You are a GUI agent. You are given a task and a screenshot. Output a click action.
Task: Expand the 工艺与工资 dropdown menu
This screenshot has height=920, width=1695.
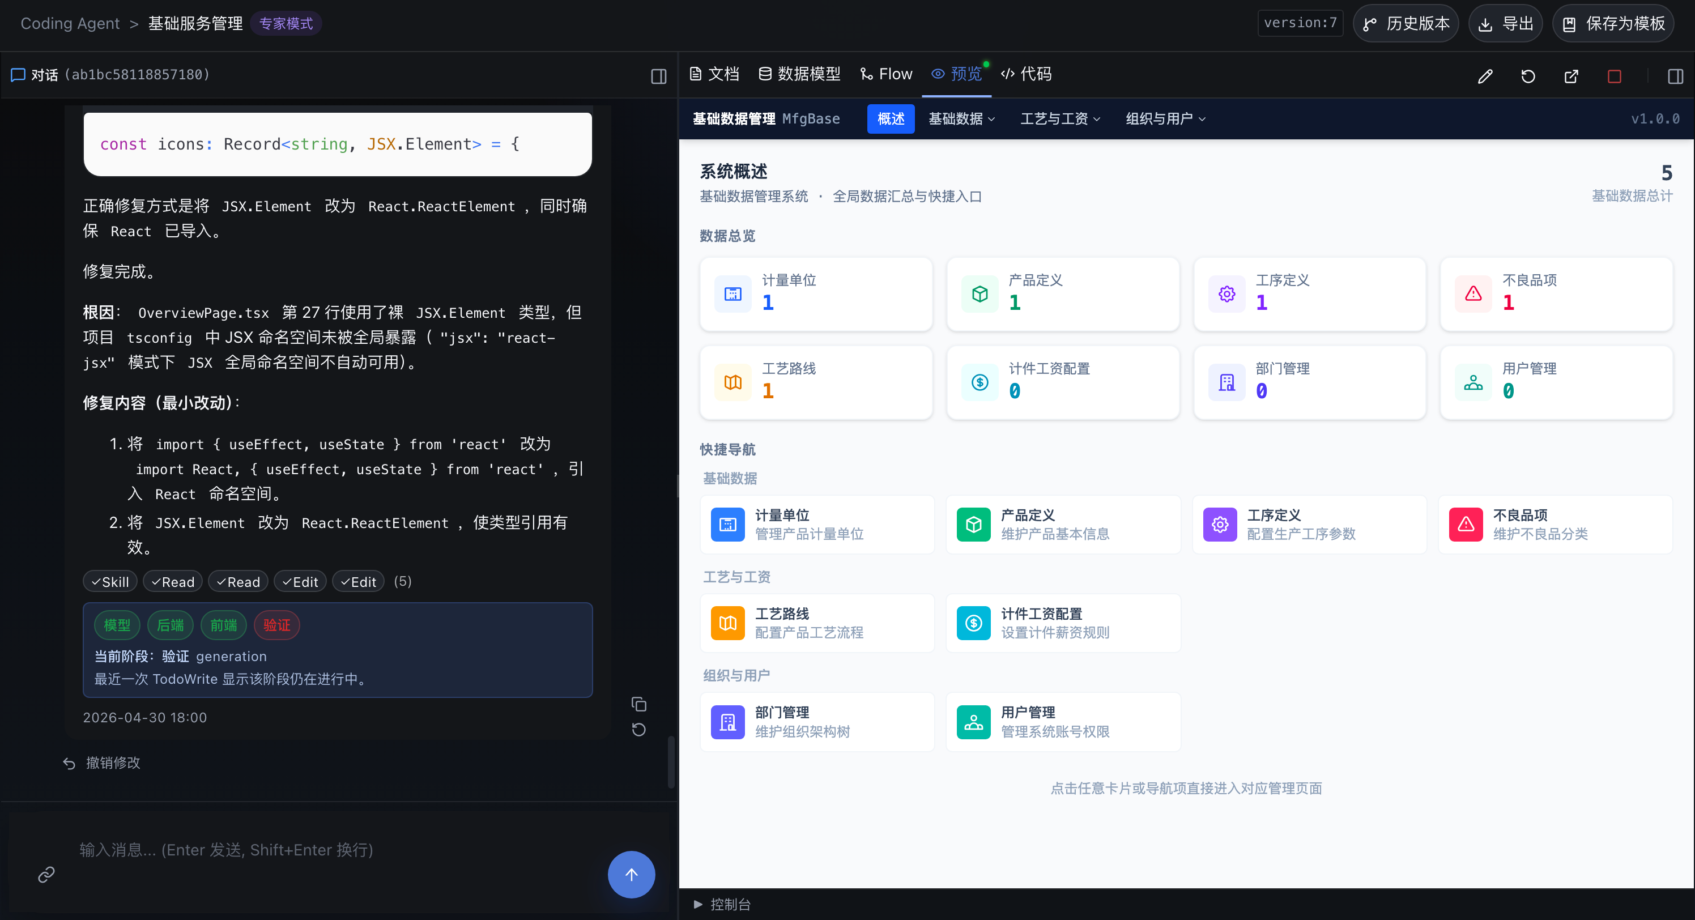[x=1060, y=119]
